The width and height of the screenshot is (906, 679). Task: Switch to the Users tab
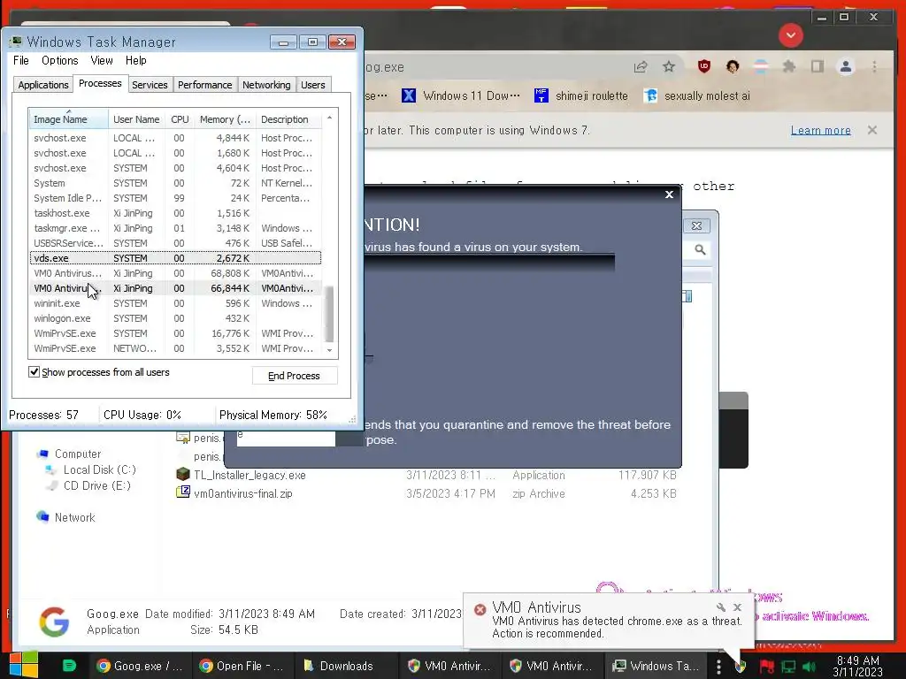(313, 85)
